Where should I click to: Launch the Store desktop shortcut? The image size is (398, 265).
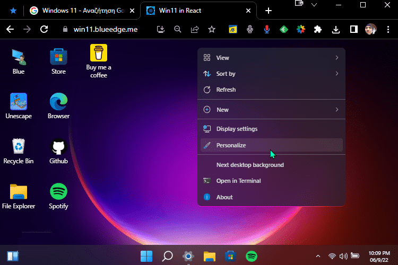point(58,61)
